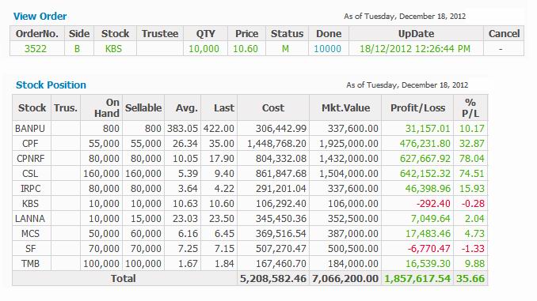Click the total profit 1,857,617.54 cell
The width and height of the screenshot is (537, 301).
[417, 279]
